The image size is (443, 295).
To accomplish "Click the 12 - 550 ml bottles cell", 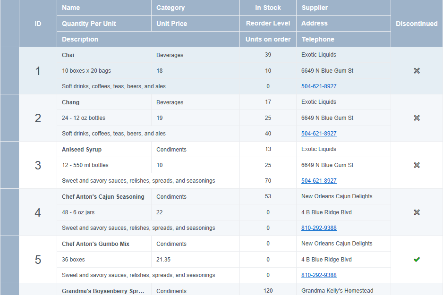I will click(x=104, y=165).
